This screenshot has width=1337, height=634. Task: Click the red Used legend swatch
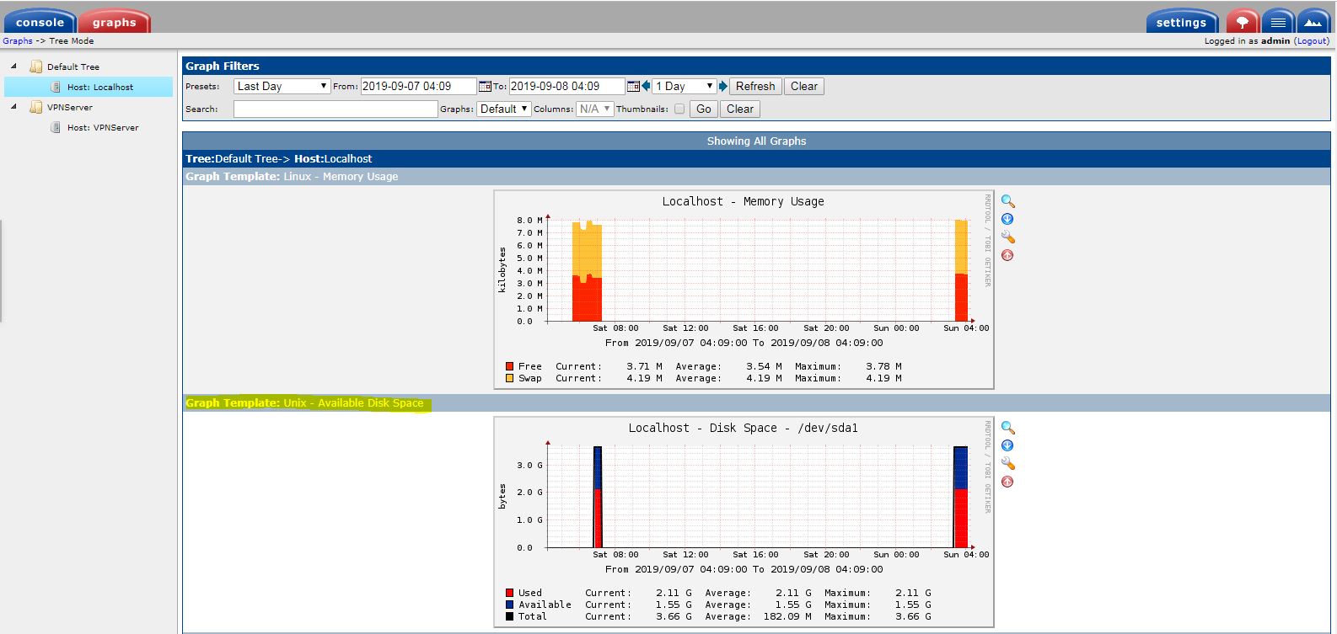[x=509, y=593]
